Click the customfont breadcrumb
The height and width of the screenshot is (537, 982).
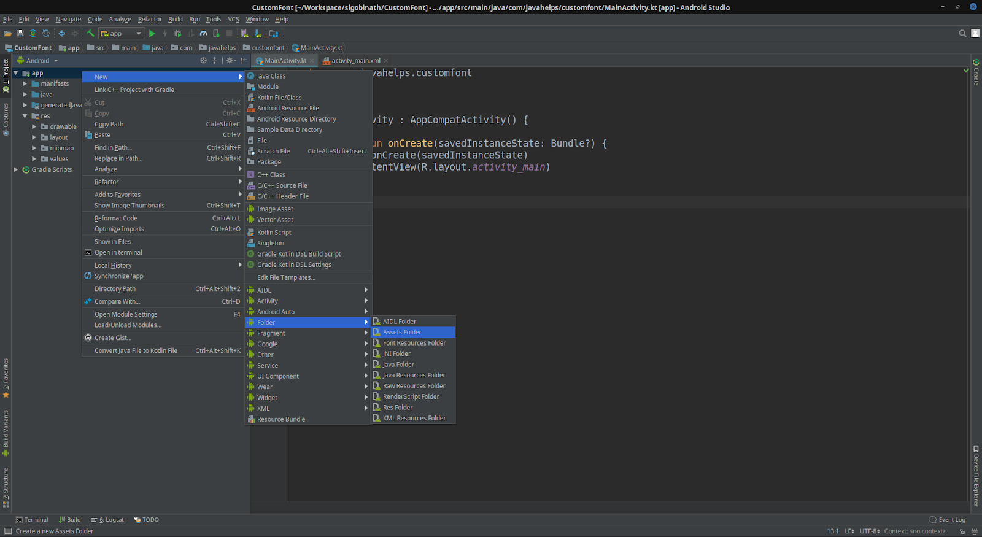[x=264, y=48]
